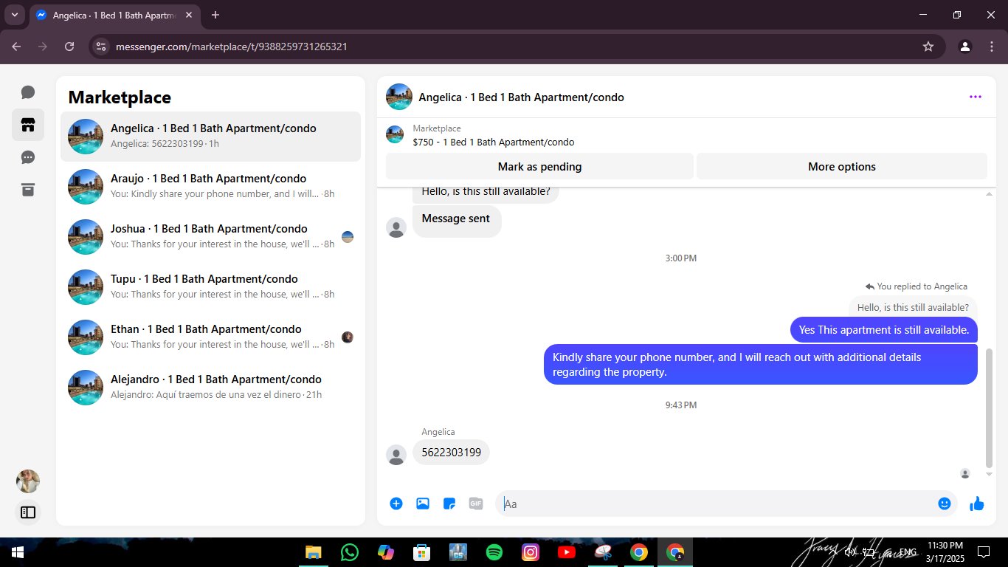The width and height of the screenshot is (1008, 567).
Task: Click listing thumbnail beside the $750 price
Action: 395,134
